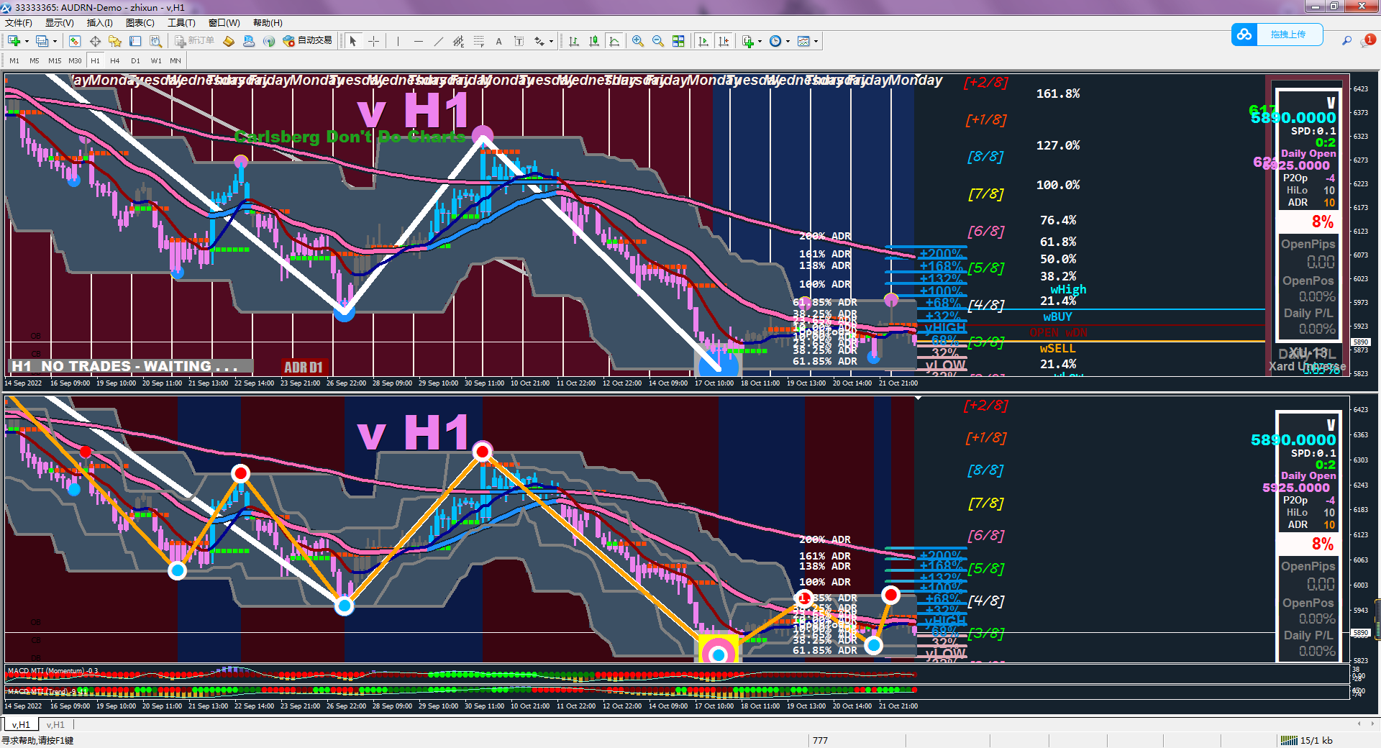This screenshot has width=1381, height=748.
Task: Open the 帮助(H) menu
Action: [x=268, y=23]
